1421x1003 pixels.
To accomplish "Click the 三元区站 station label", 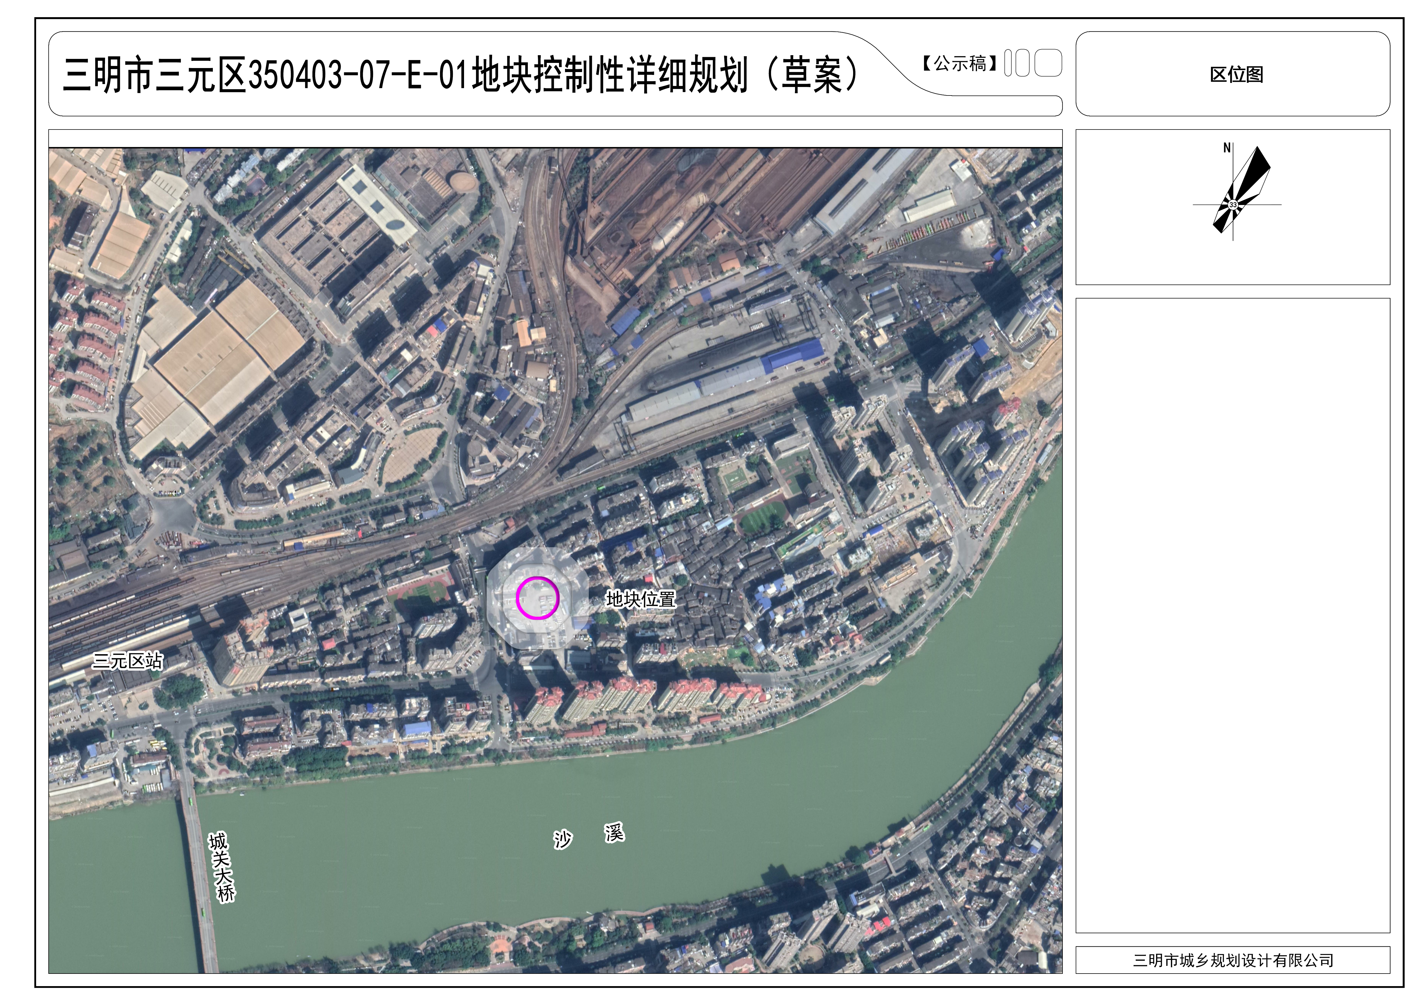I will (x=128, y=661).
